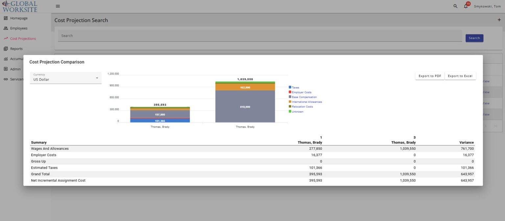The width and height of the screenshot is (505, 221).
Task: Click the 1,039,550 total above bar
Action: 245,79
